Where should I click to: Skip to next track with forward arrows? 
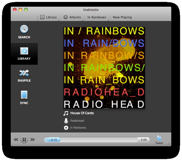[x=32, y=140]
